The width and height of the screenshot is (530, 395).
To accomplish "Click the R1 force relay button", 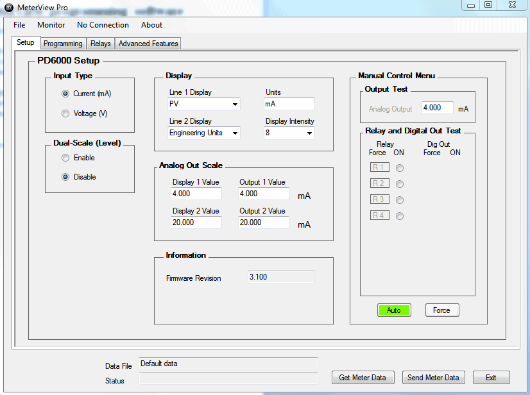I will coord(380,167).
